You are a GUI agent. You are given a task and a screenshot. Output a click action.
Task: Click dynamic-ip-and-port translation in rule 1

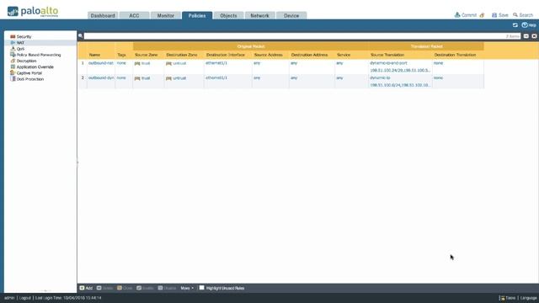click(x=388, y=63)
